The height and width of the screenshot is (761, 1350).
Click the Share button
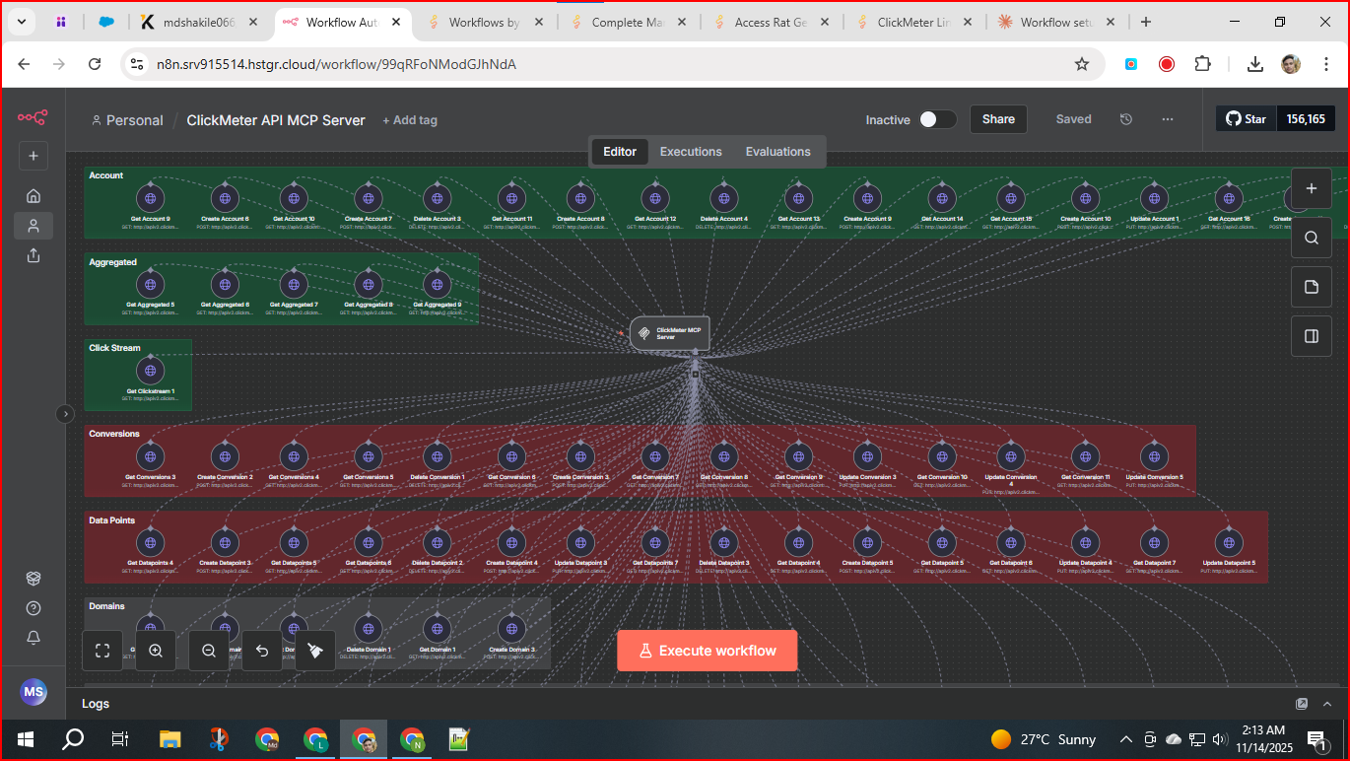click(x=998, y=119)
